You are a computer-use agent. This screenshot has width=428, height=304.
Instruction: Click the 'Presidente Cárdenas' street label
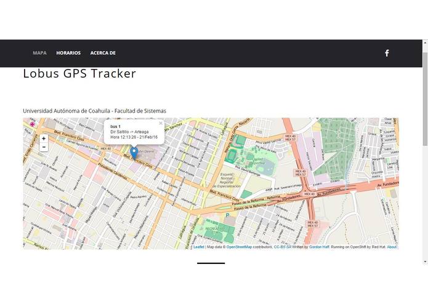[112, 172]
